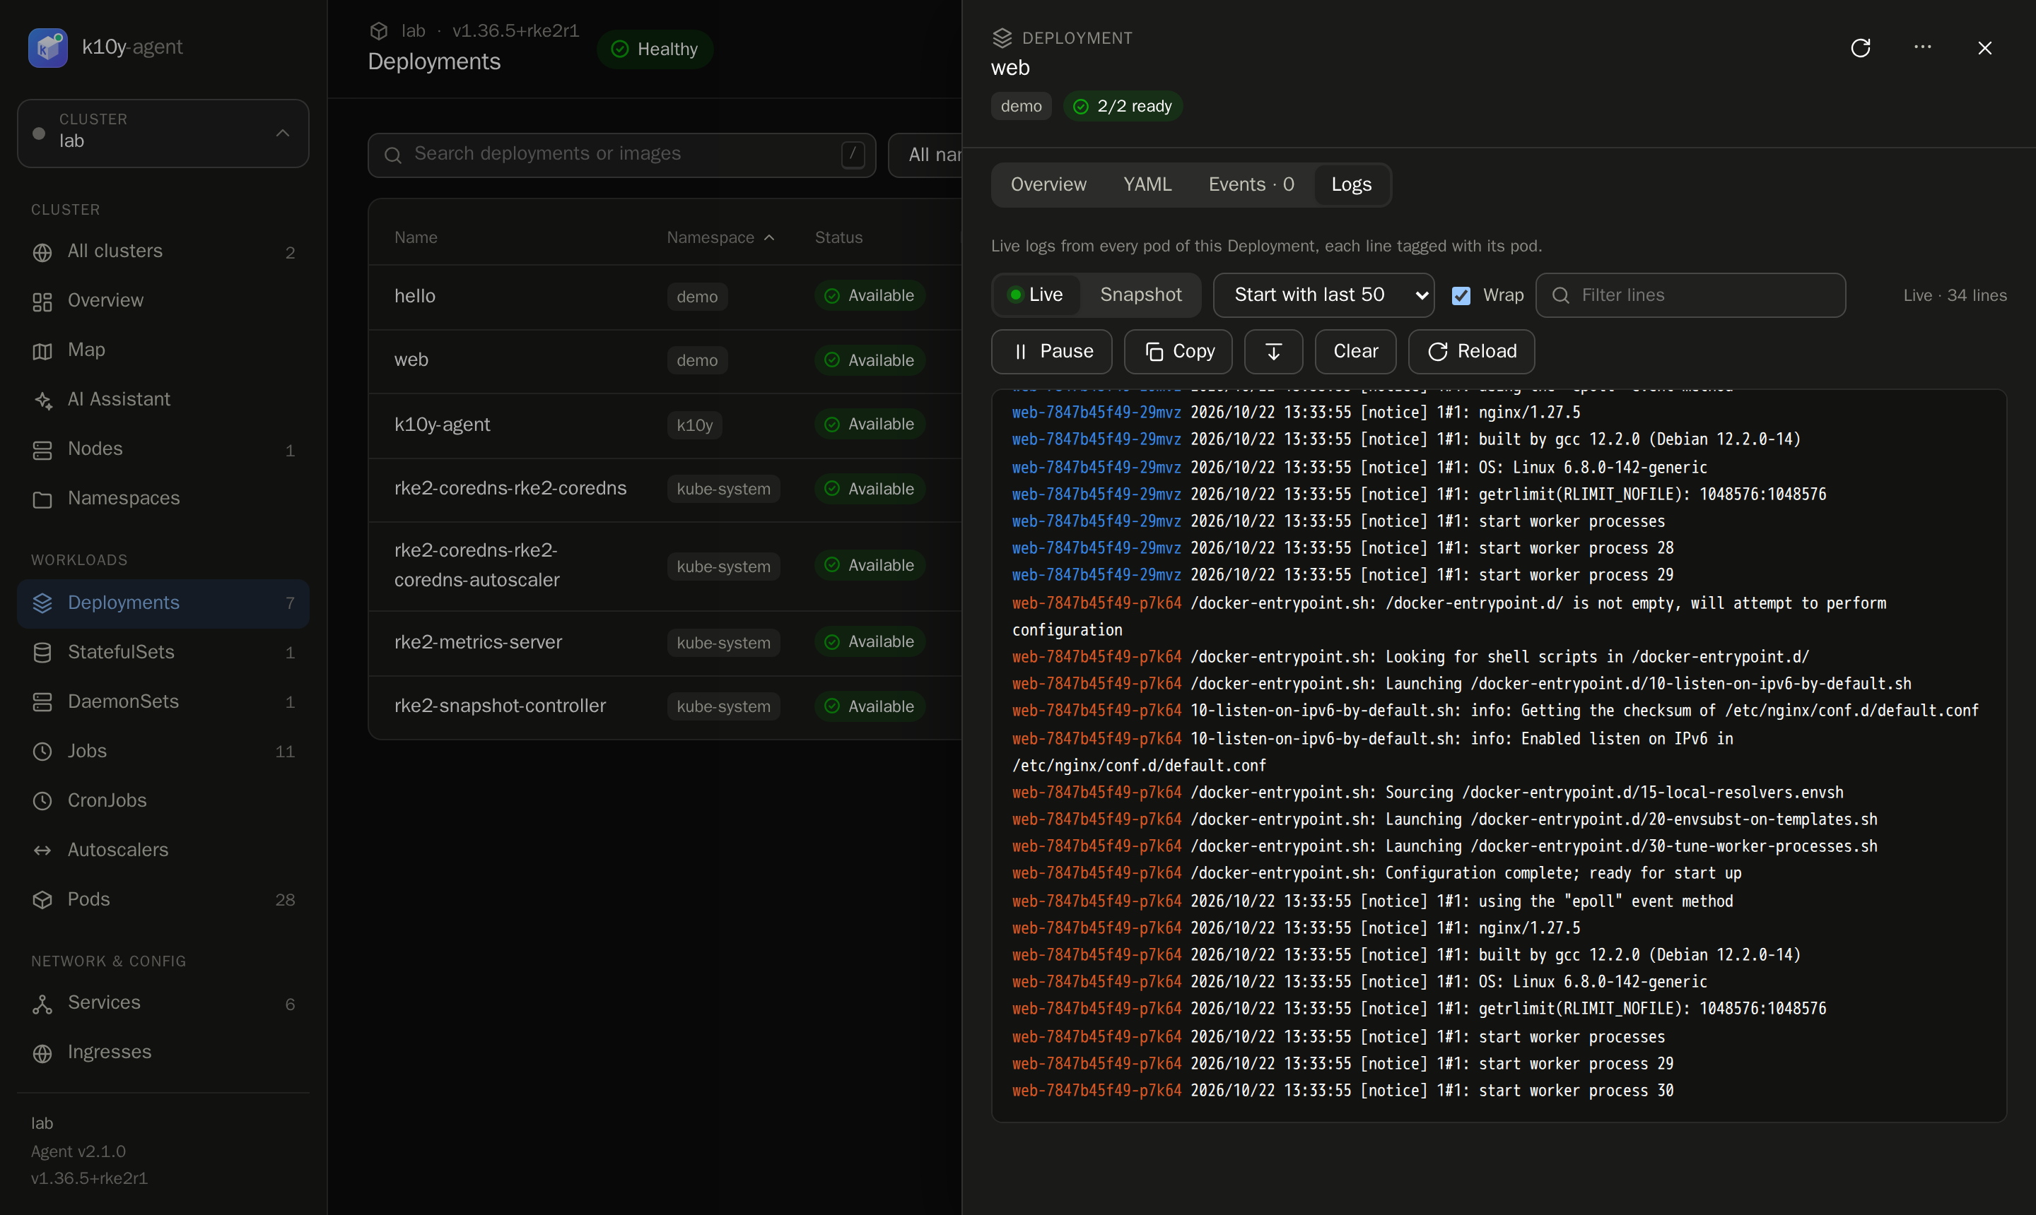Click the k10y namespace tag
Screen dimensions: 2036x1215
click(694, 425)
